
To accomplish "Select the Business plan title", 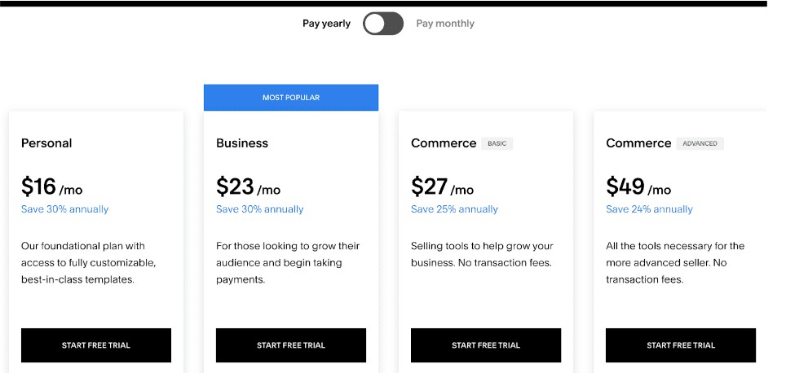I will (242, 143).
